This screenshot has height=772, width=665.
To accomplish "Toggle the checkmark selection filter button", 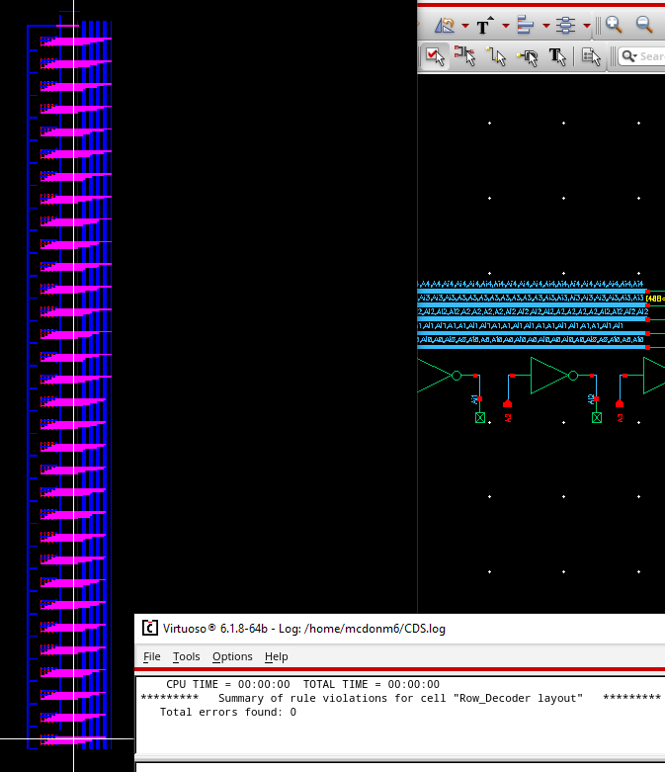I will [435, 56].
